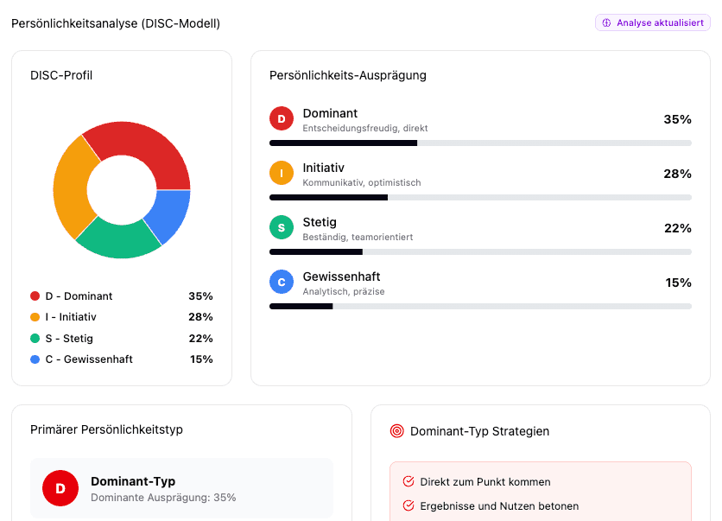The width and height of the screenshot is (722, 521).
Task: Click the legend label D - Dominant
Action: point(79,296)
